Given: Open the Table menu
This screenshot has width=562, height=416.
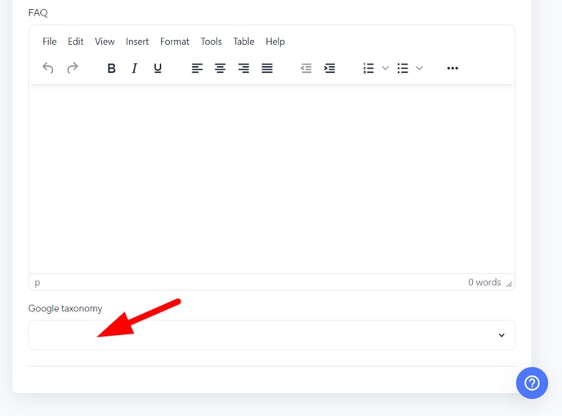Looking at the screenshot, I should [x=243, y=42].
